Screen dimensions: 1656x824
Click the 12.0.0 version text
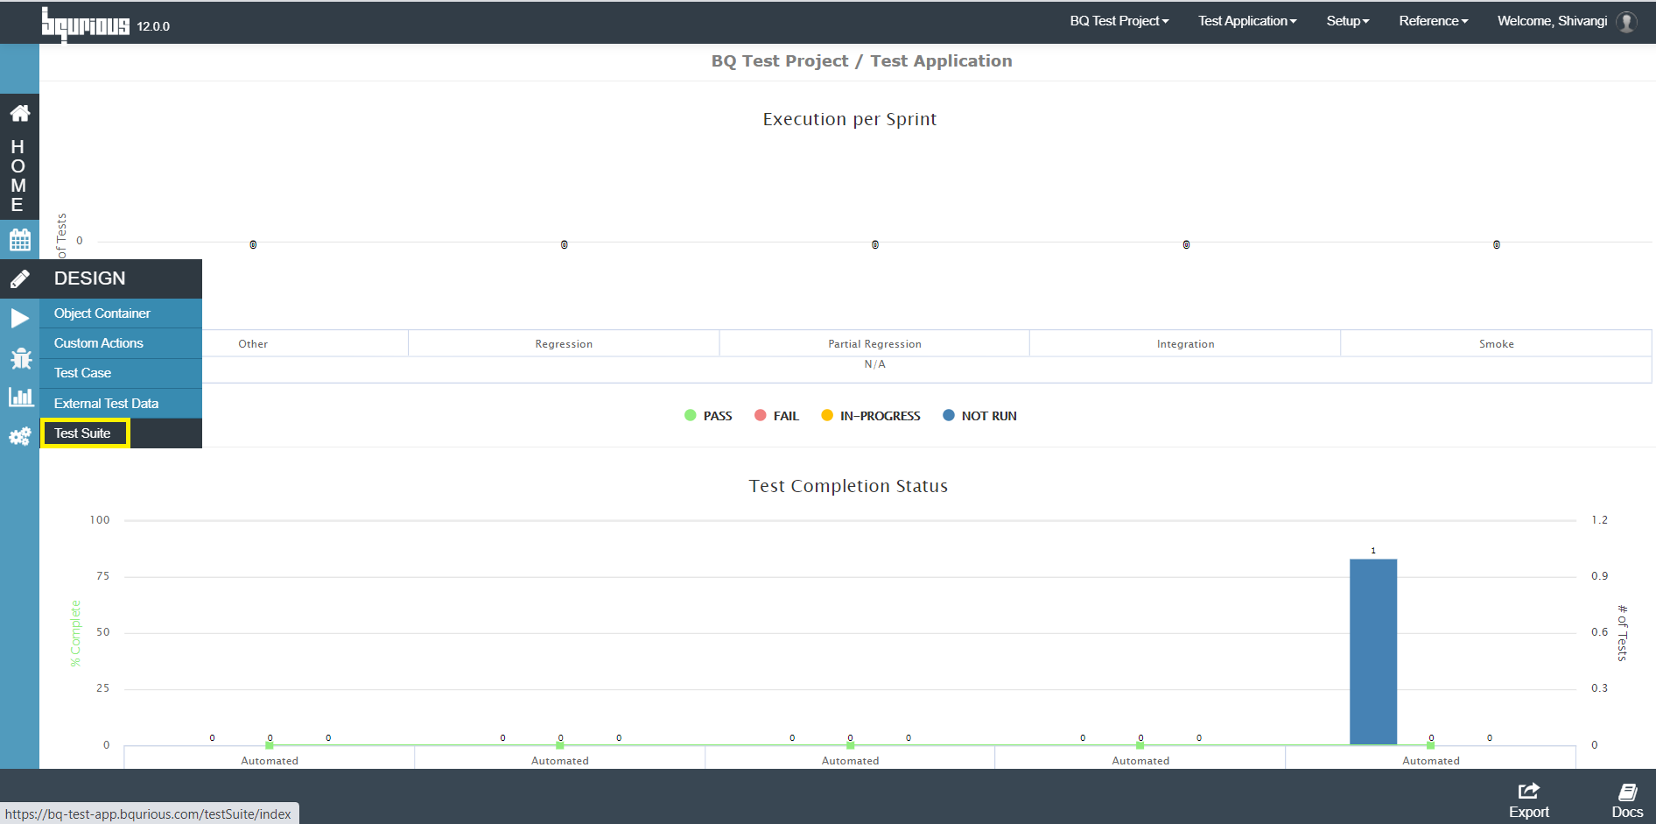pyautogui.click(x=153, y=26)
